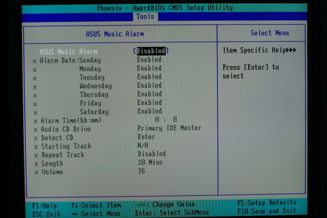Toggle Thursday alarm Enabled value
Viewport: 327px width, 218px height.
click(150, 94)
